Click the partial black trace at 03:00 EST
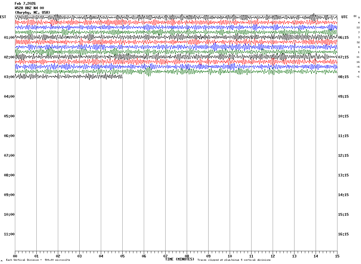Image resolution: width=361 pixels, height=264 pixels. [x=69, y=76]
